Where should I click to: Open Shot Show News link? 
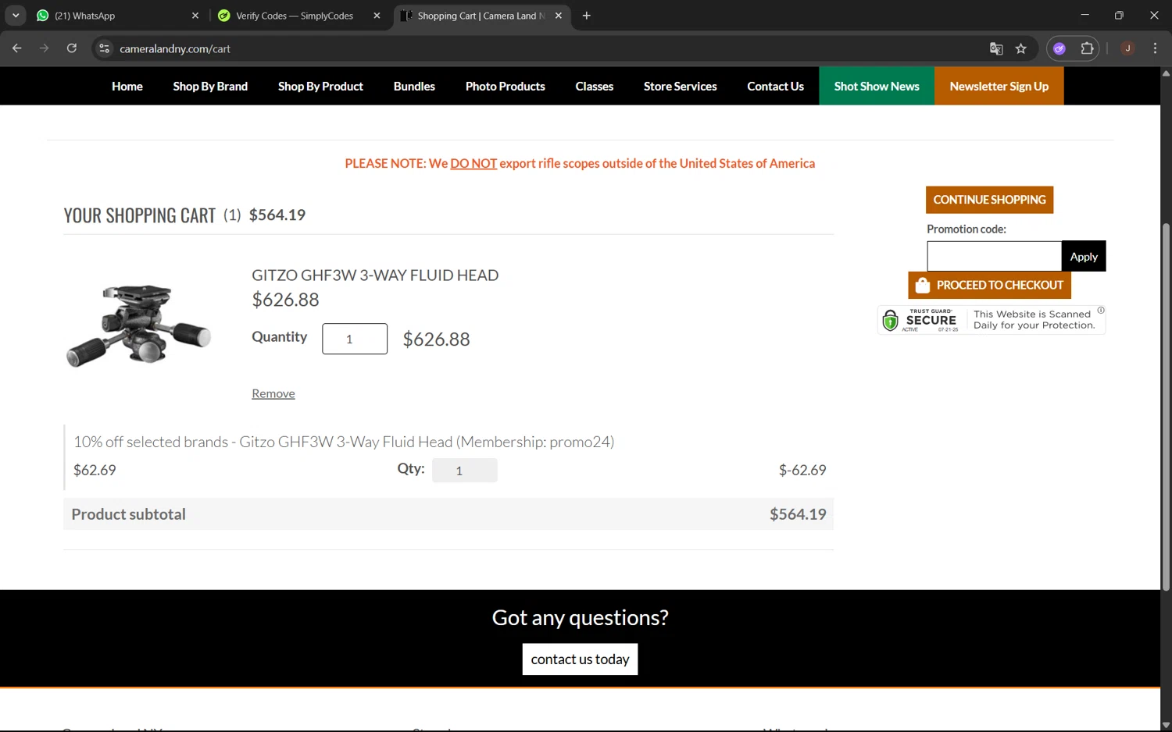point(877,86)
